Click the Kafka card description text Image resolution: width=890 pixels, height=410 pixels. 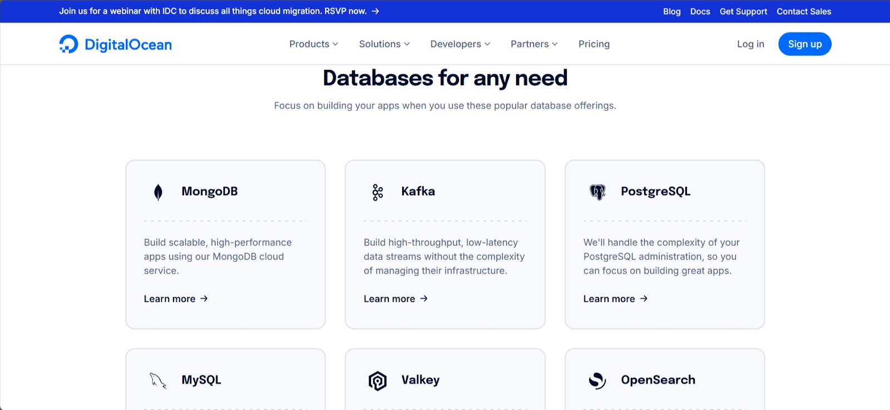click(444, 257)
